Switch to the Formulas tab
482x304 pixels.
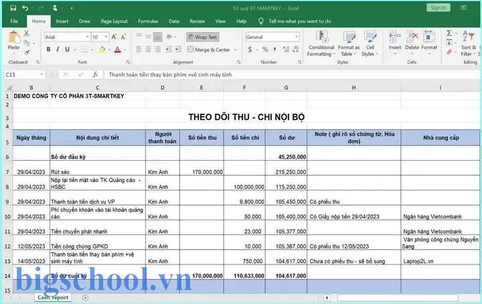point(148,21)
